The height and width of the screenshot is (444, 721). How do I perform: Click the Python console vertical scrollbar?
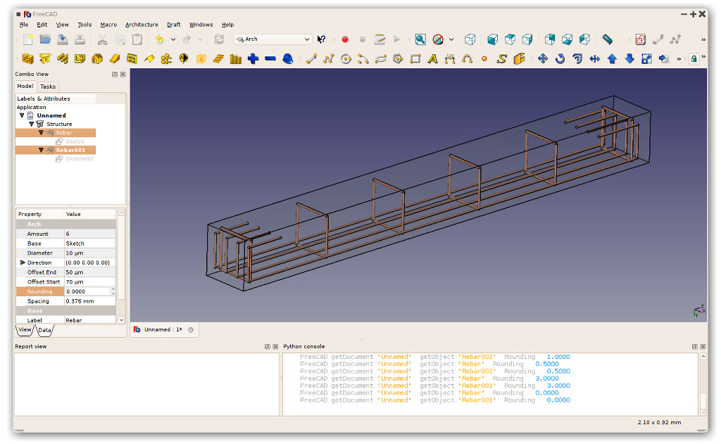click(x=703, y=385)
